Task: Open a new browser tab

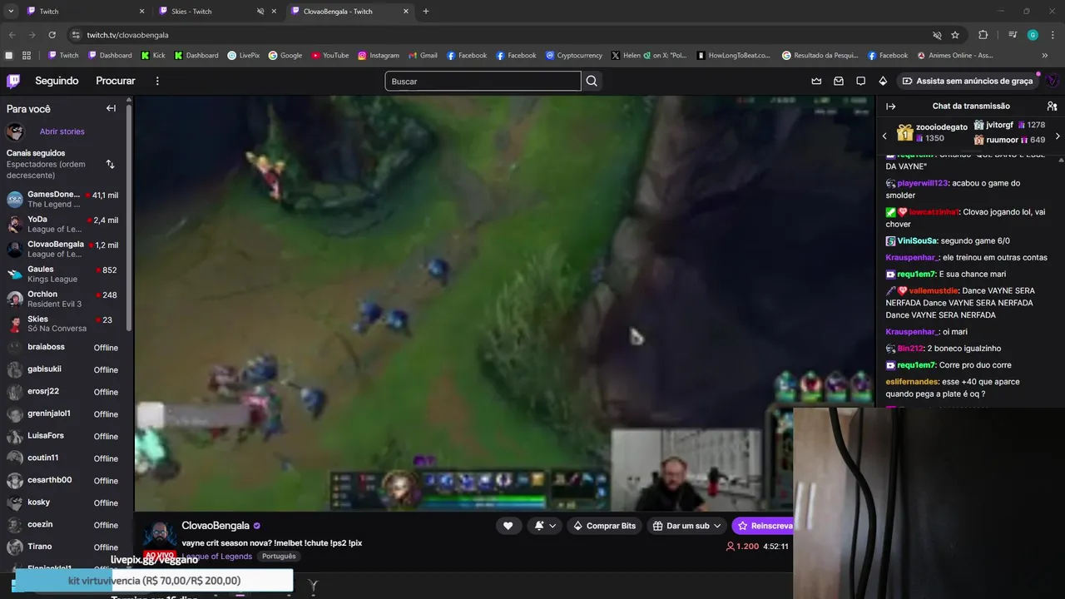Action: coord(426,12)
